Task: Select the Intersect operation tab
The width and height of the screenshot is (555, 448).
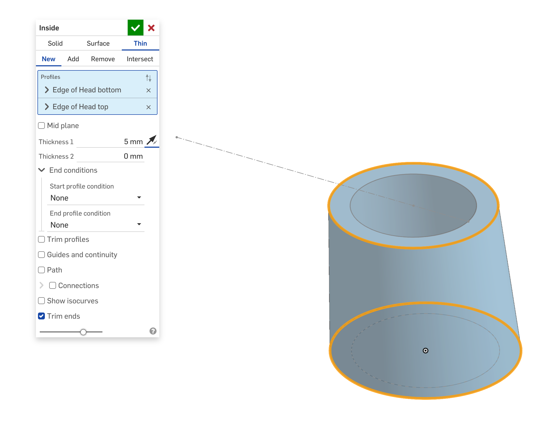Action: pyautogui.click(x=140, y=59)
